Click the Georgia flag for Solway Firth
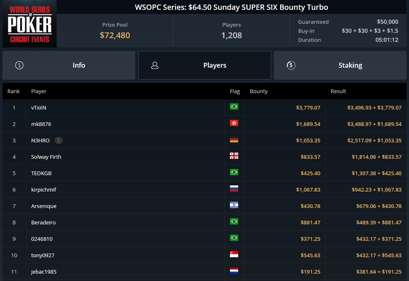 tap(234, 155)
